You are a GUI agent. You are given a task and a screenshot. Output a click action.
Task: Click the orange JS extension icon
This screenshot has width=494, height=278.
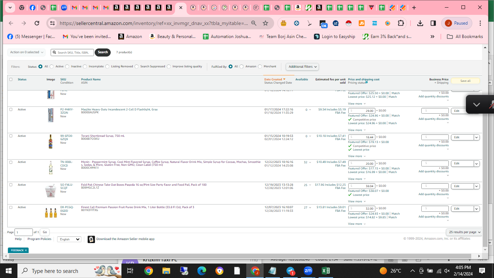[362, 23]
